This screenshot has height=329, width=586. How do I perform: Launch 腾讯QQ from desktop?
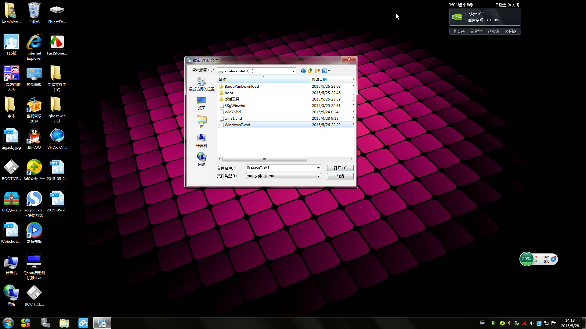[x=34, y=139]
